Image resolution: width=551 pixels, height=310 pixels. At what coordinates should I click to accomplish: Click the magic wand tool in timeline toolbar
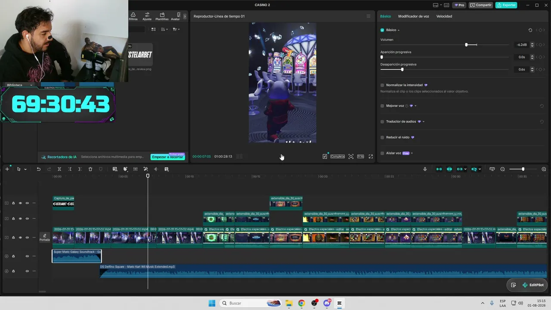coord(145,169)
